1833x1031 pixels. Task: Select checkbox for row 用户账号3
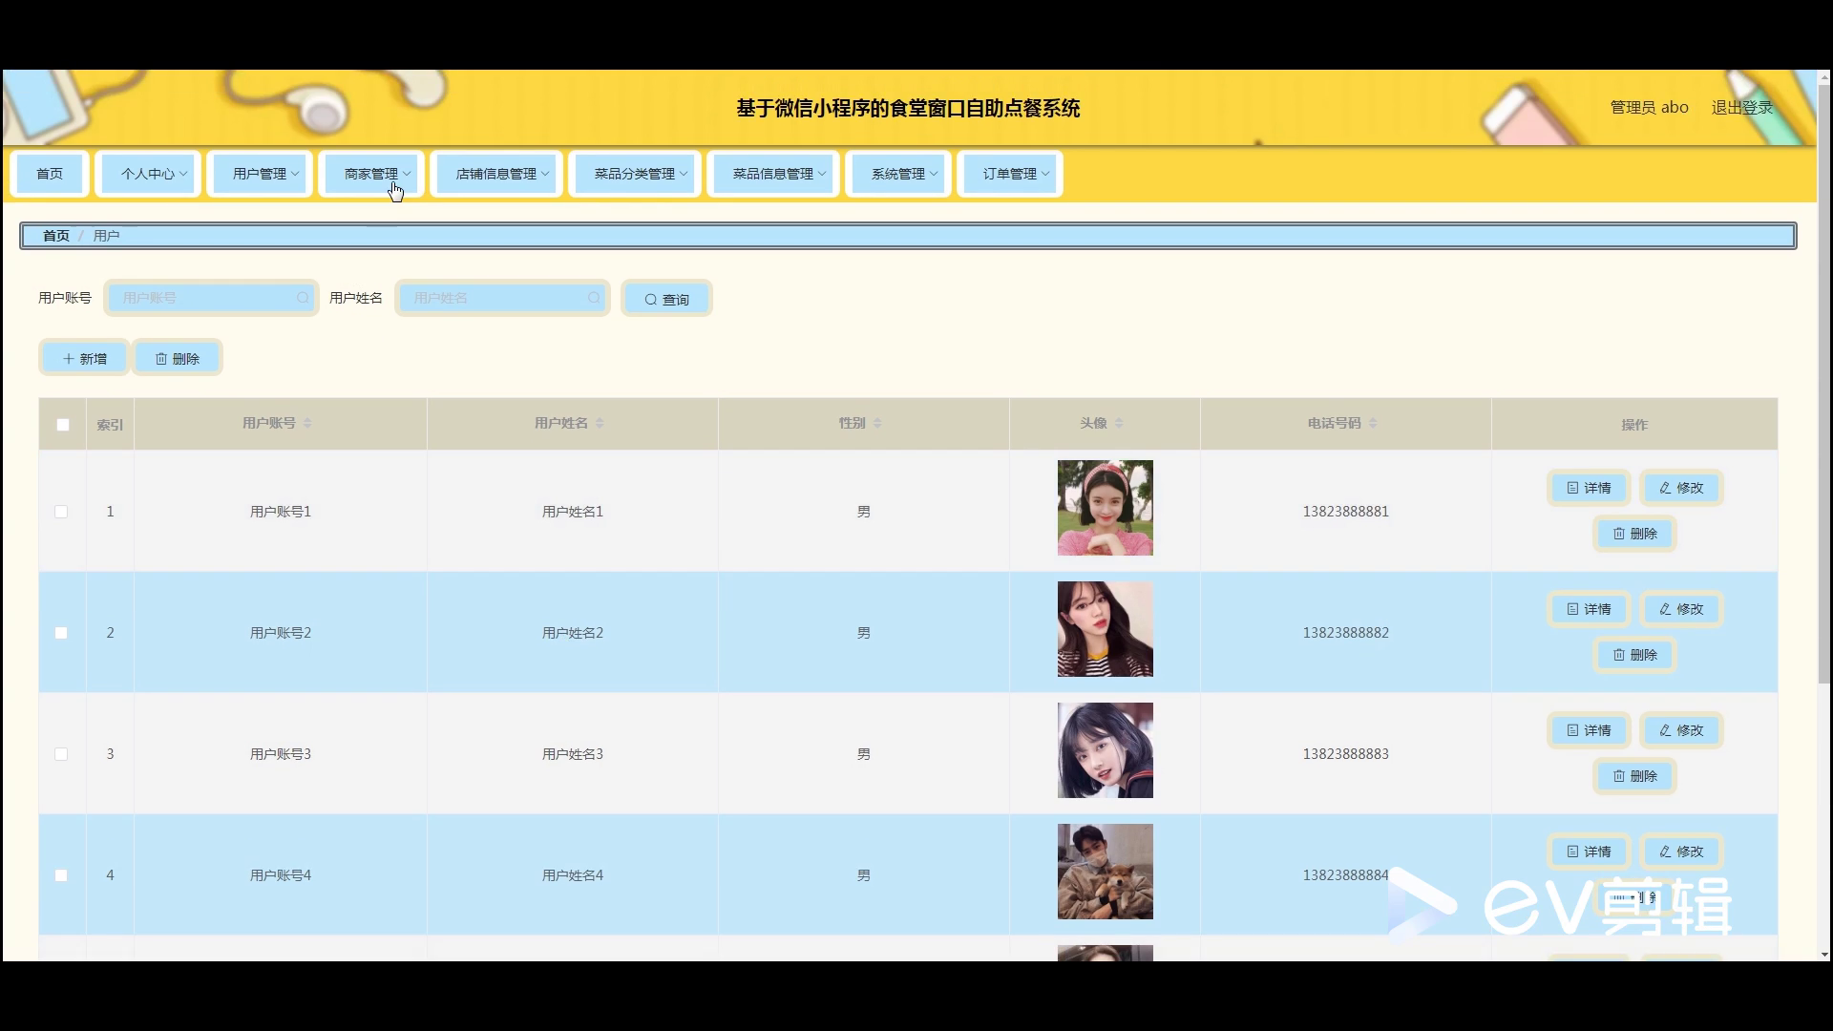[x=61, y=754]
